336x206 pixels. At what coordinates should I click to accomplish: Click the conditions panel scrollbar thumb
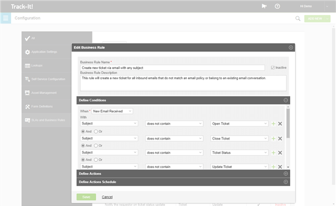[x=288, y=123]
